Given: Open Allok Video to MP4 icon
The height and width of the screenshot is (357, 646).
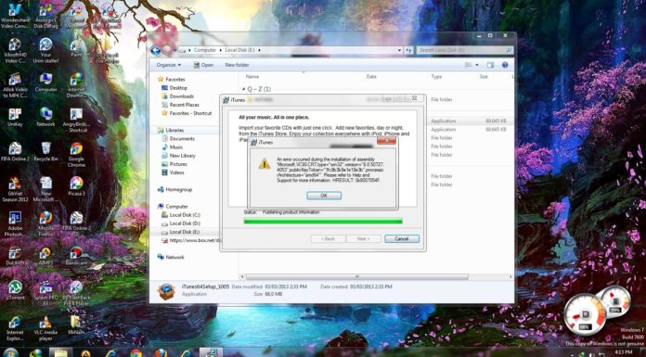Looking at the screenshot, I should tap(15, 85).
